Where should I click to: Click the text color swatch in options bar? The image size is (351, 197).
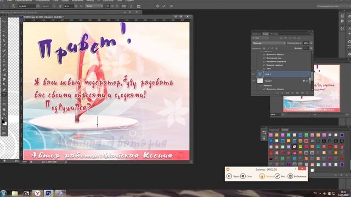(123, 6)
